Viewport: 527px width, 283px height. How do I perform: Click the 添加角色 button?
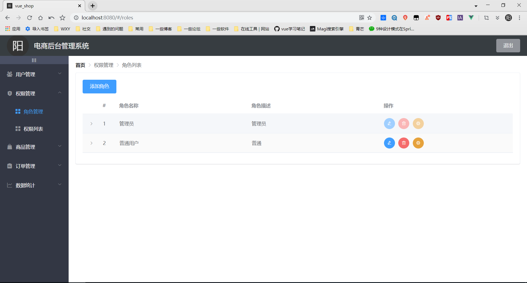click(x=99, y=87)
